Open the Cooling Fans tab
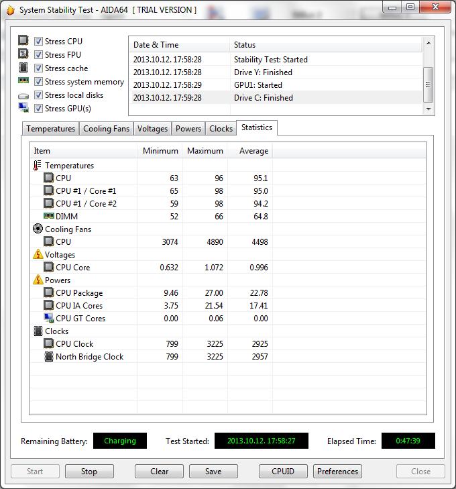 click(x=106, y=129)
